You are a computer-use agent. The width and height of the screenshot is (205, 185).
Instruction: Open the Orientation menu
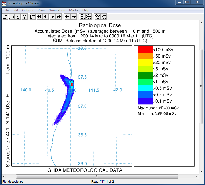point(57,10)
